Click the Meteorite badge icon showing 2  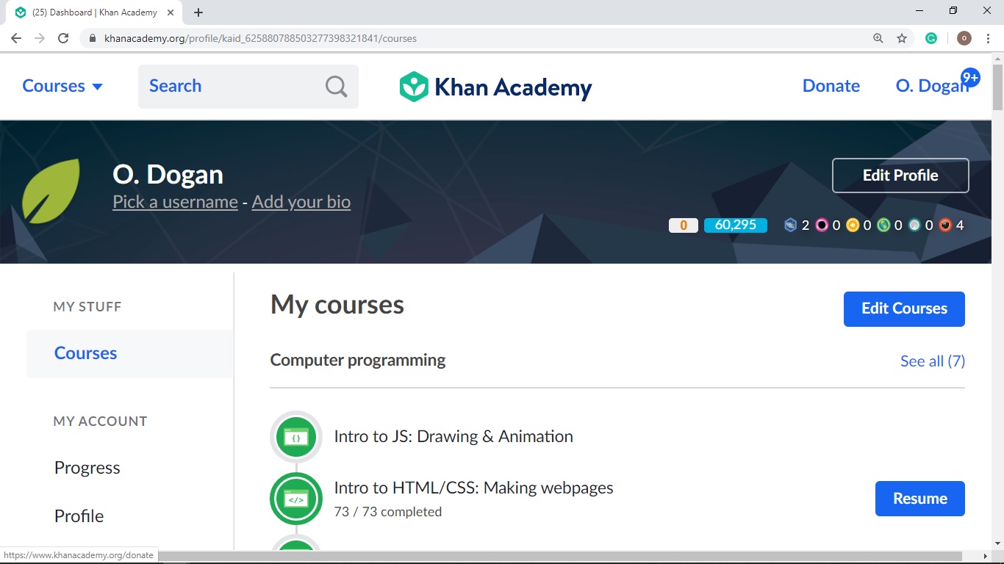(791, 225)
